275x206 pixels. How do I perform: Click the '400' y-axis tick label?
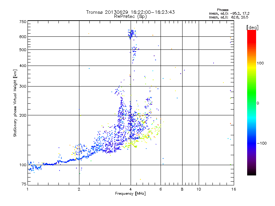(x=23, y=66)
